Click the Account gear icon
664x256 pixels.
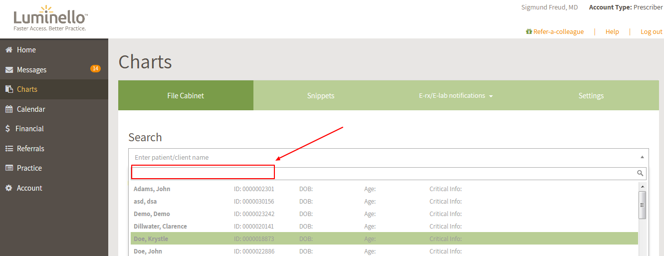point(8,188)
